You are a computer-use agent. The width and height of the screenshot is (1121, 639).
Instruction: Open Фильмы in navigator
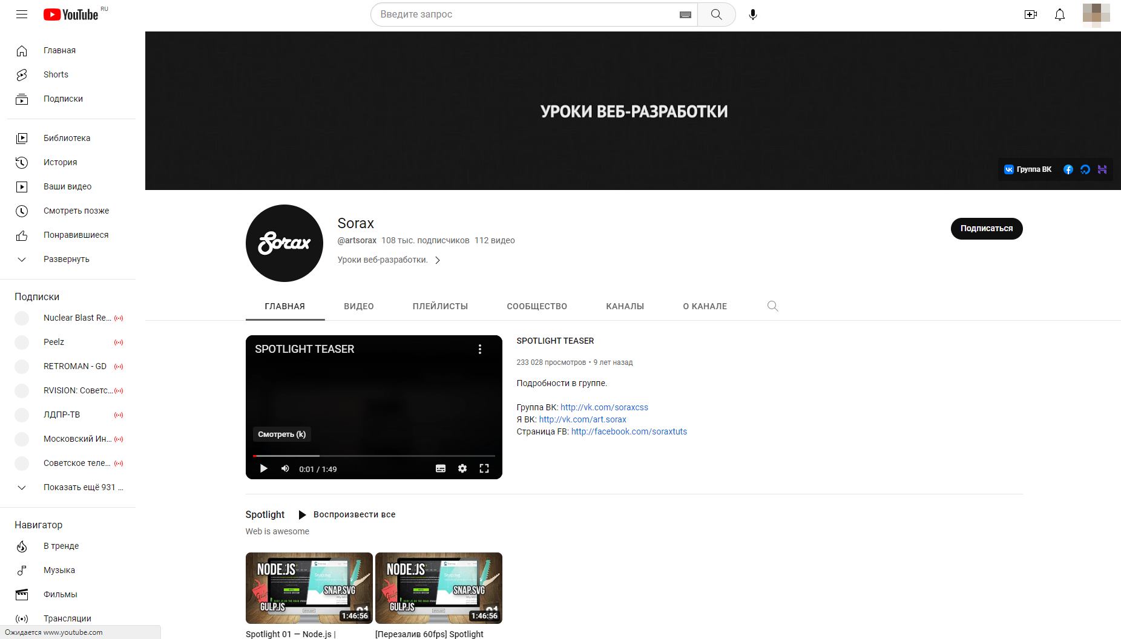[x=68, y=594]
